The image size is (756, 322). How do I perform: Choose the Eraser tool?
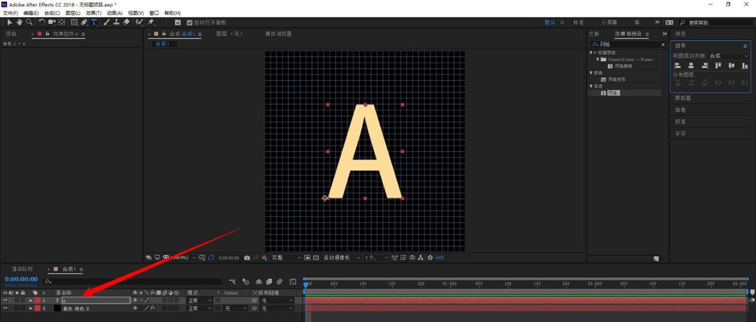point(127,22)
